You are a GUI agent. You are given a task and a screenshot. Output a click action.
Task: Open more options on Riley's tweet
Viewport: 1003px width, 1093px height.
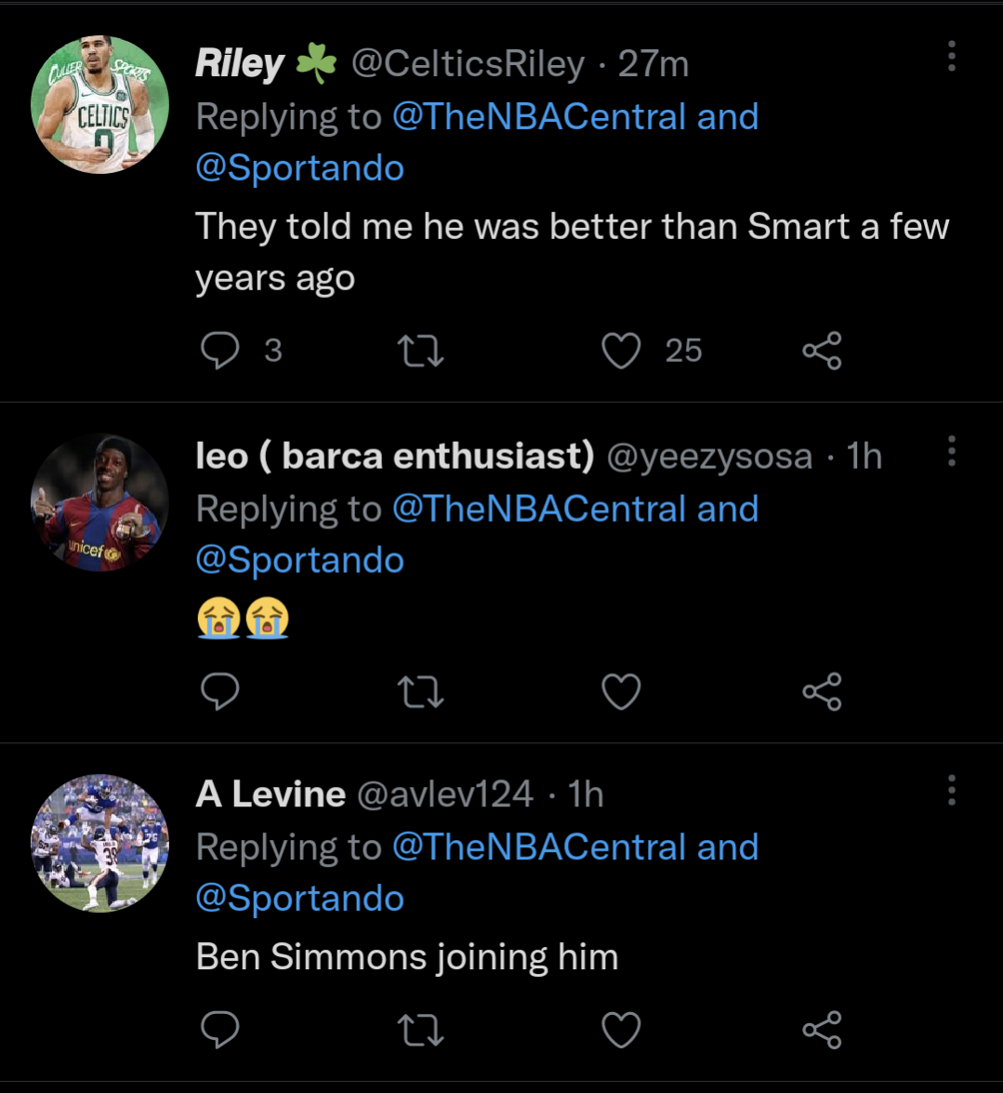point(951,56)
